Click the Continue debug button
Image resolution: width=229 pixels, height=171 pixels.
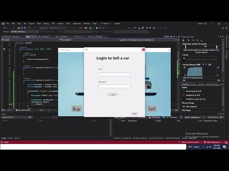point(72,28)
